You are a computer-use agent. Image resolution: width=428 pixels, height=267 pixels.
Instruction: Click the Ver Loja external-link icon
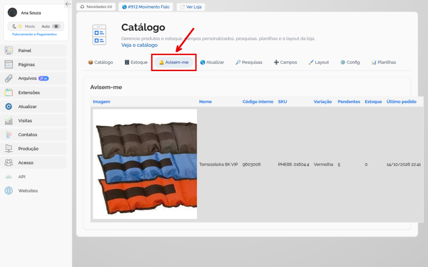182,7
